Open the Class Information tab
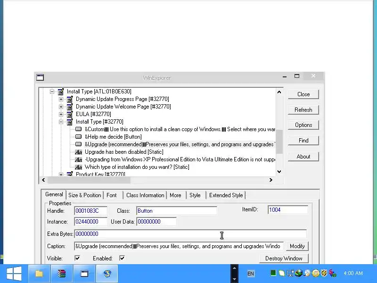The image size is (377, 283). (145, 195)
